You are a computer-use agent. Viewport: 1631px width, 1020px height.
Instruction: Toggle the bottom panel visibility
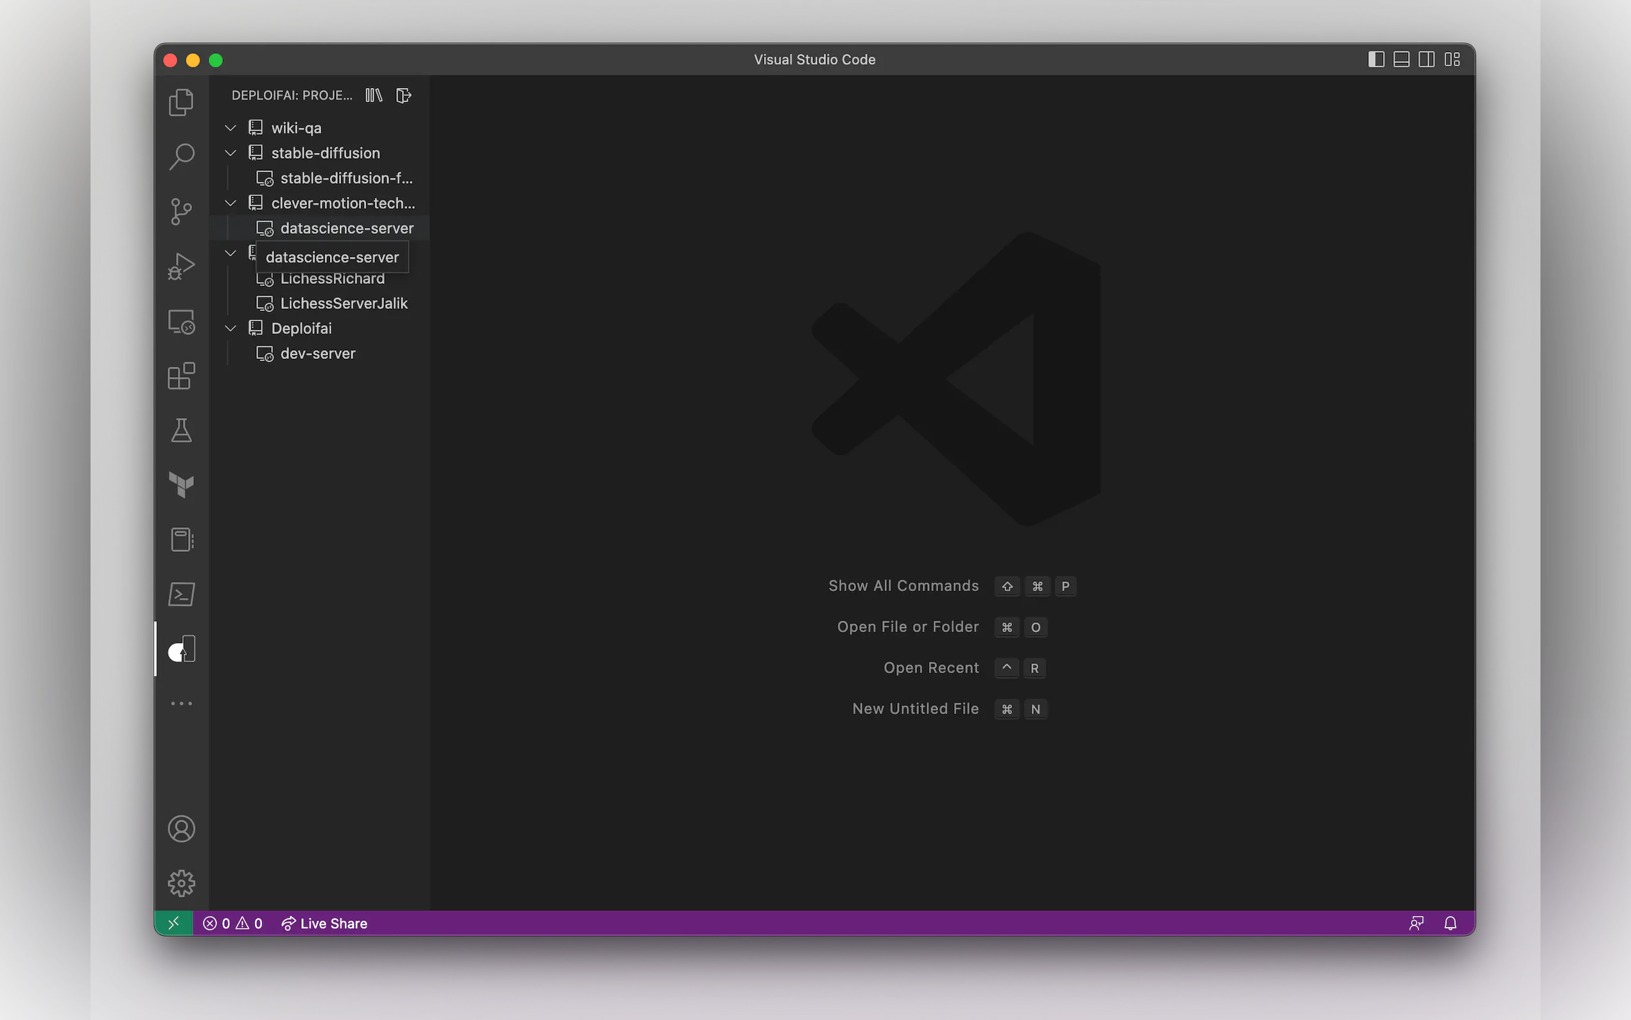(x=1401, y=59)
